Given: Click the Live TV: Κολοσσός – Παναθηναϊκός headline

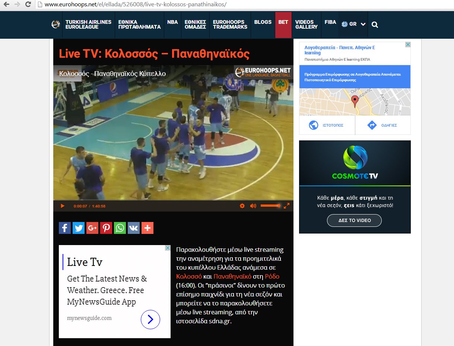Looking at the screenshot, I should coord(154,54).
